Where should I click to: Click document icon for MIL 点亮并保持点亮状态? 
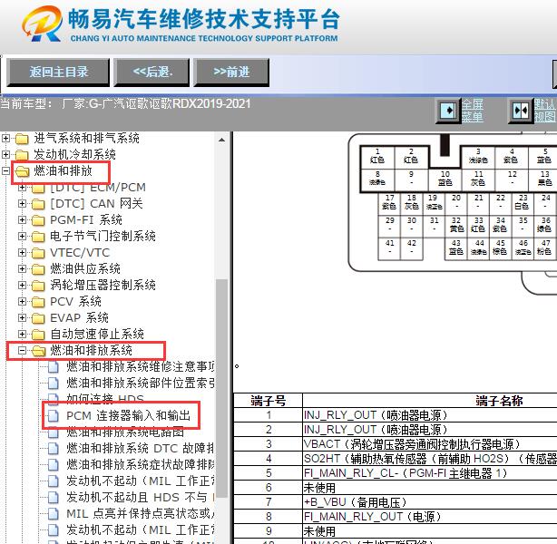(x=54, y=513)
